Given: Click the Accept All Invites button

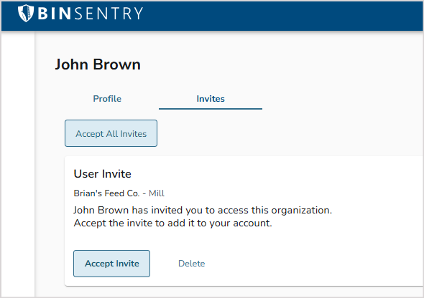Looking at the screenshot, I should click(x=111, y=133).
